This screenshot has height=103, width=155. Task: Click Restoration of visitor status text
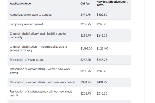27,60
